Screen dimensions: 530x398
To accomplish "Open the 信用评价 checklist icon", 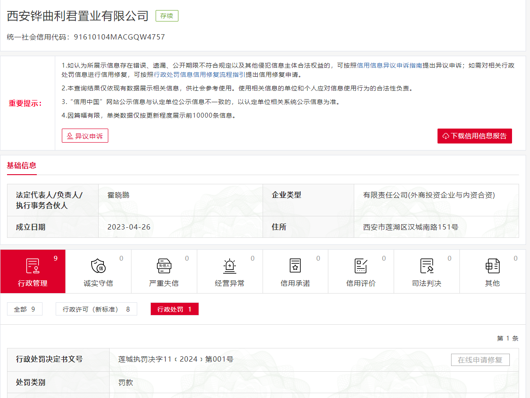I will point(361,266).
